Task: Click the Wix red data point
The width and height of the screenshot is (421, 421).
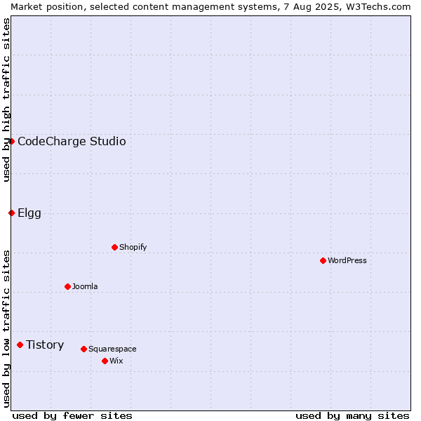Action: click(x=105, y=361)
